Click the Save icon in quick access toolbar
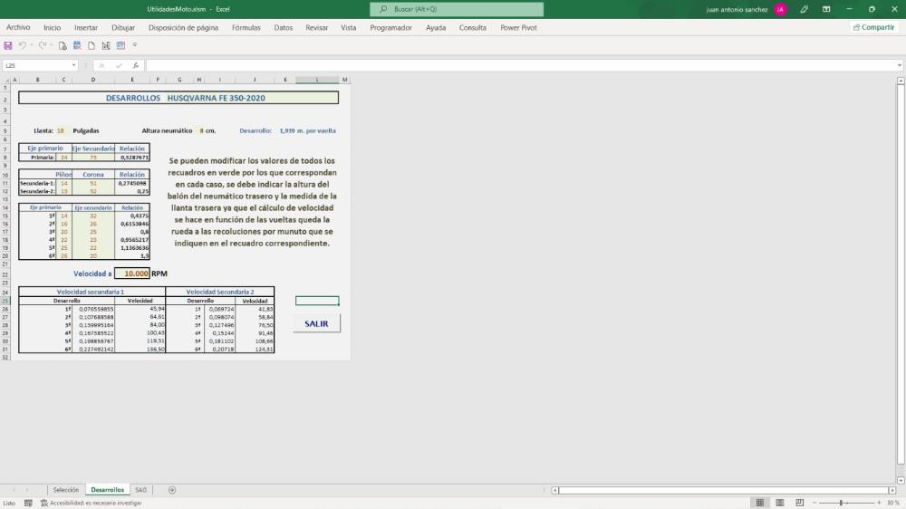This screenshot has height=509, width=906. pos(8,45)
